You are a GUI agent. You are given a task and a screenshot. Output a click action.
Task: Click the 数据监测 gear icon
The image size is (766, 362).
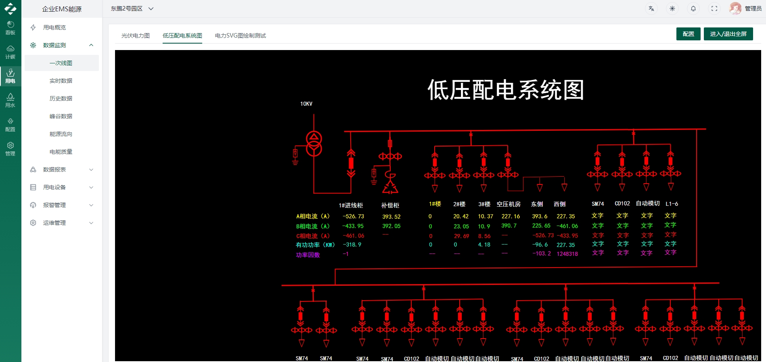tap(33, 45)
